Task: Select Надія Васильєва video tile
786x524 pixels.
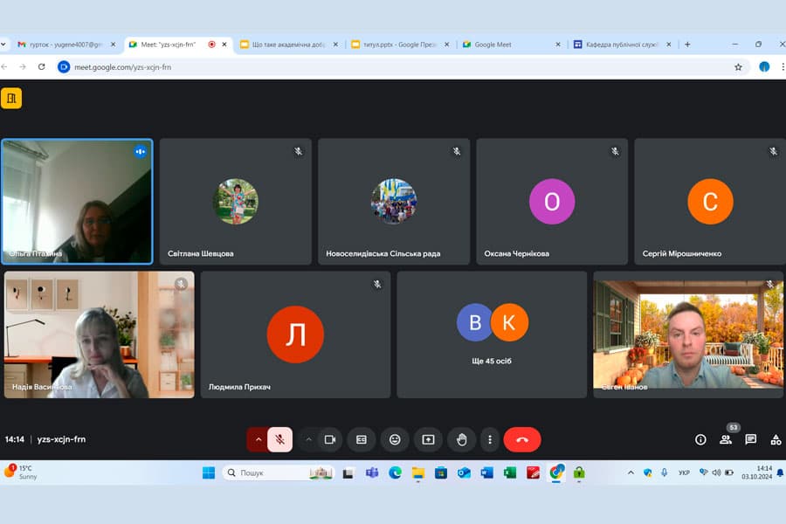Action: (x=100, y=334)
